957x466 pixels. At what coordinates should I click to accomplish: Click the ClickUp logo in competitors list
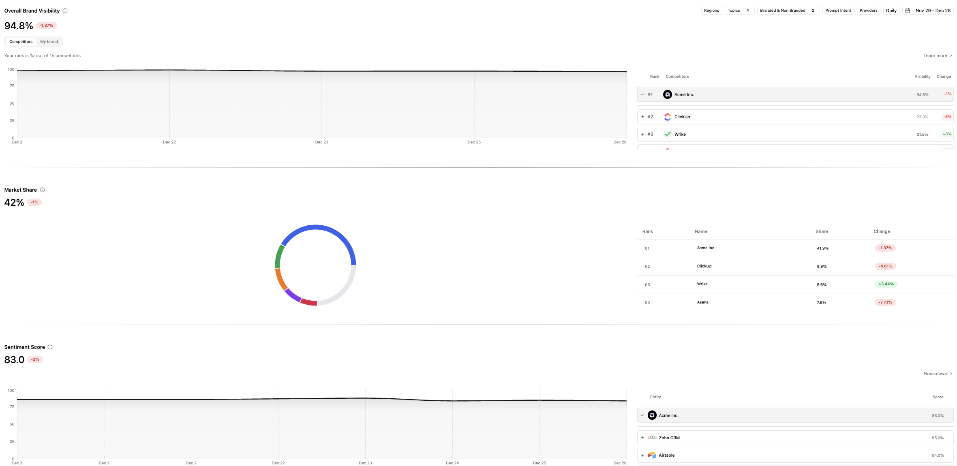point(667,117)
